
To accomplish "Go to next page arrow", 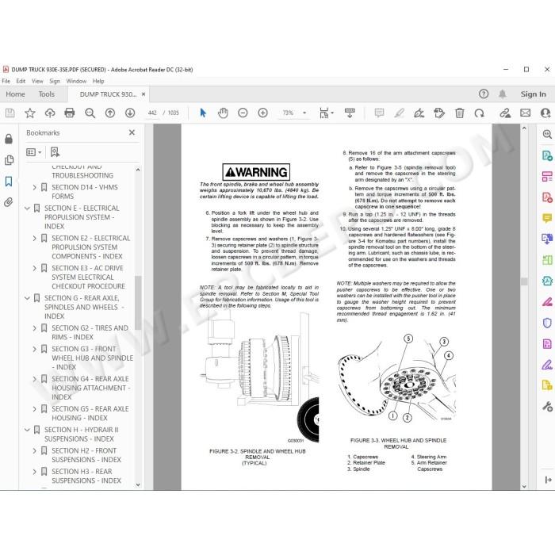I will [130, 113].
